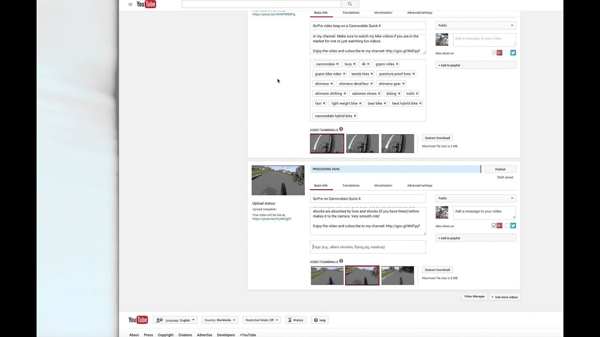Select second thumbnail of the loop video

(362, 144)
